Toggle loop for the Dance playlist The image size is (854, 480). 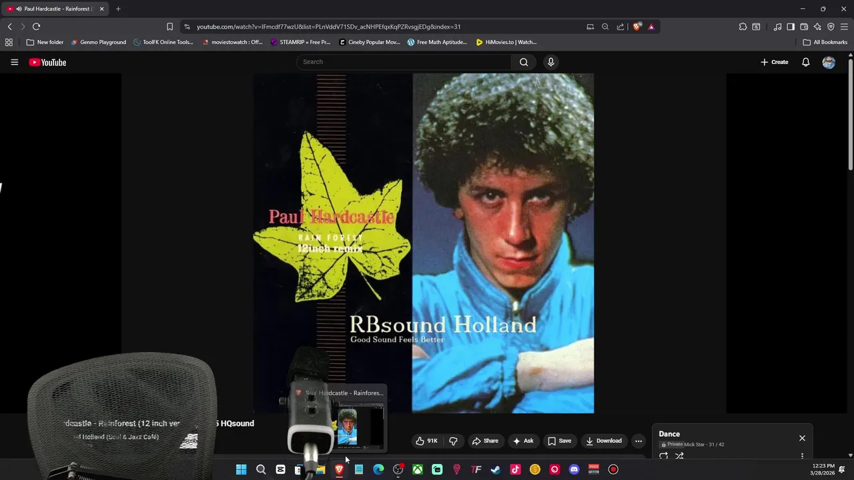(x=663, y=457)
